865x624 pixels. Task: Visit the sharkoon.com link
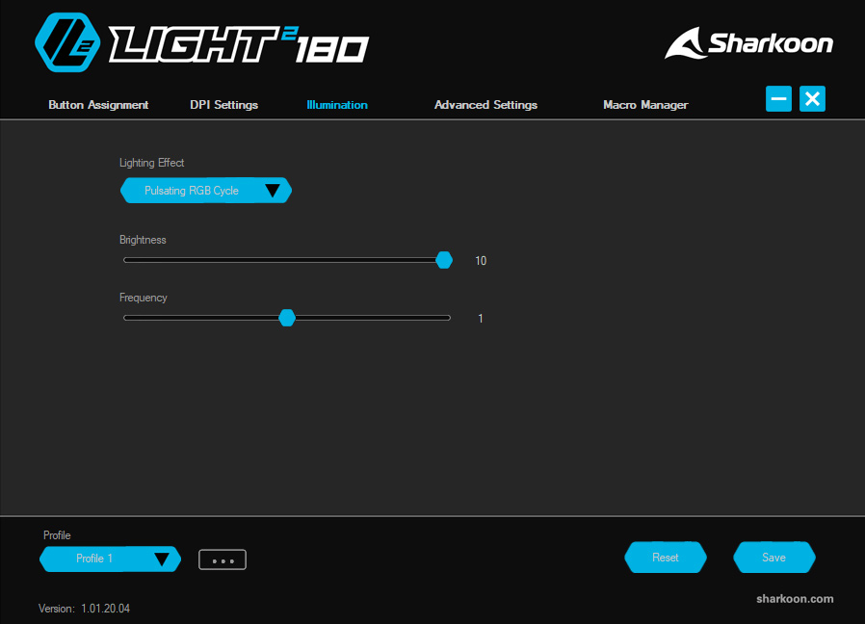(x=795, y=599)
